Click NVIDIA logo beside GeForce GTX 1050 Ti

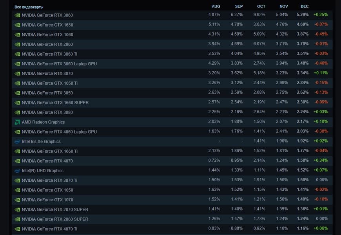tap(17, 83)
